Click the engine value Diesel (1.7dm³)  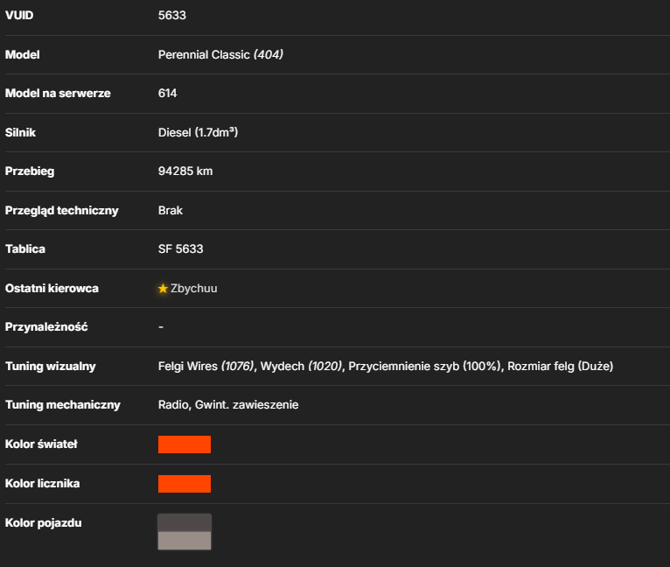coord(198,132)
